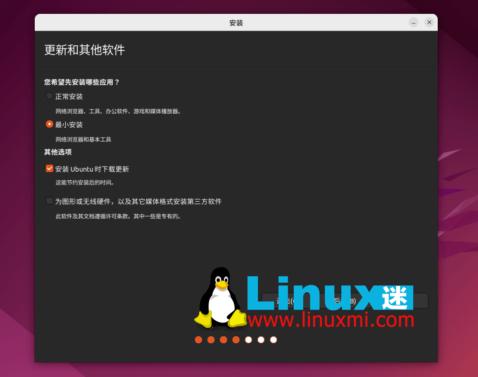Click the window title 安装
The width and height of the screenshot is (478, 377).
(236, 23)
